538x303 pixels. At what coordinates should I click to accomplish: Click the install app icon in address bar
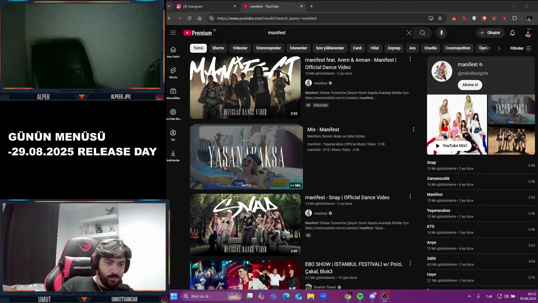[x=431, y=18]
